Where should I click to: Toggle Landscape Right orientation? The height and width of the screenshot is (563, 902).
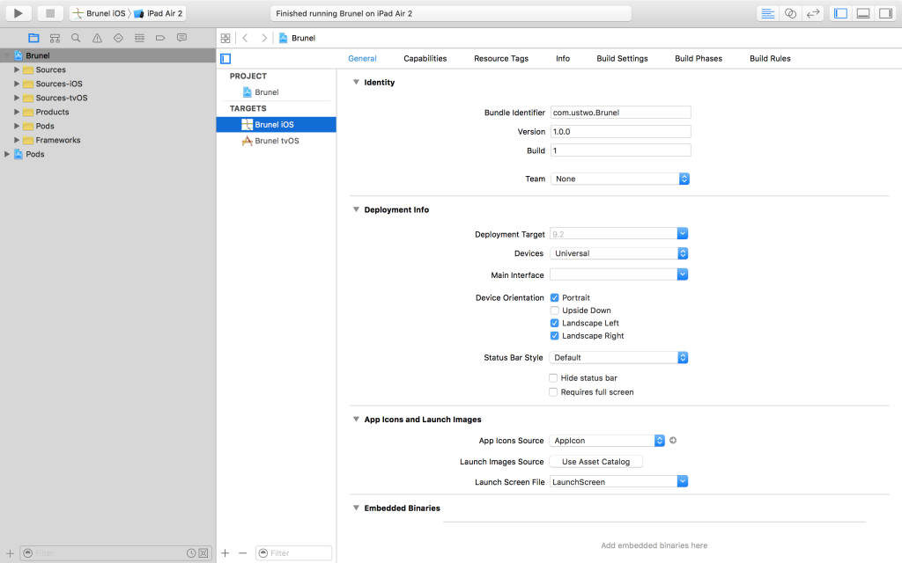point(555,335)
